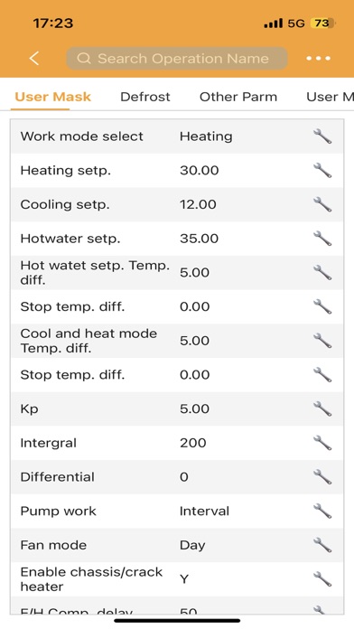The width and height of the screenshot is (354, 629).
Task: Edit Enable chassis/crack heater wrench icon
Action: click(322, 579)
